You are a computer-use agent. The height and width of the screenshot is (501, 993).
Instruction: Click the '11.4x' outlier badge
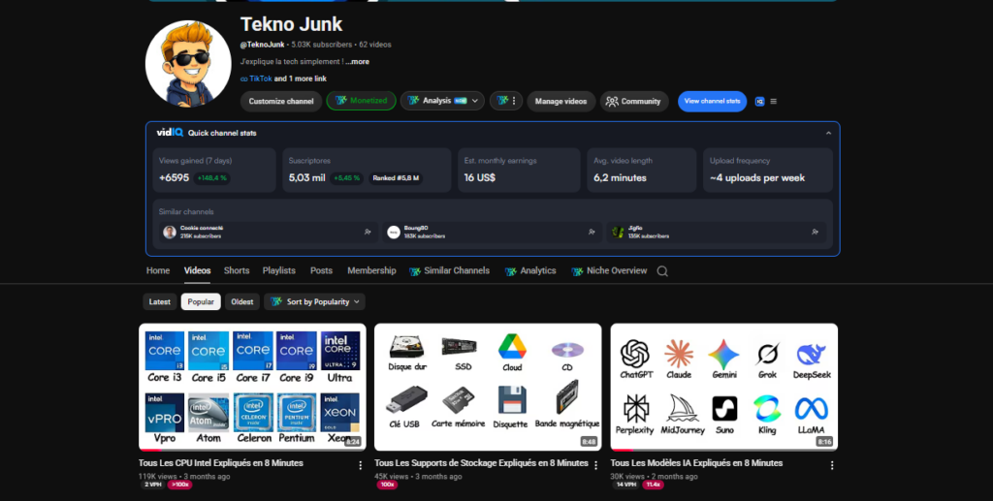[653, 485]
